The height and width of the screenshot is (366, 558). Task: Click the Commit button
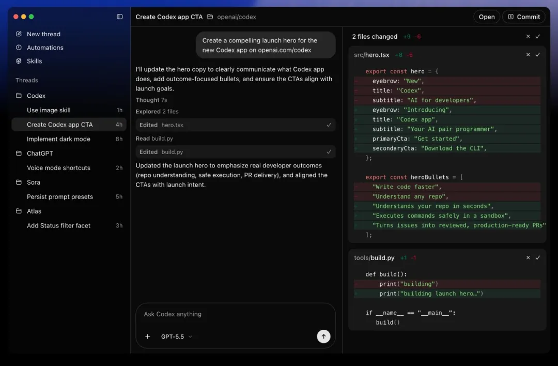(x=523, y=17)
